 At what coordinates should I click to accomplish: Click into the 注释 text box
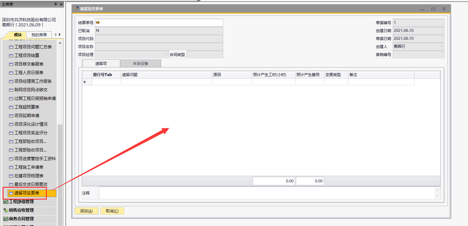pos(267,193)
